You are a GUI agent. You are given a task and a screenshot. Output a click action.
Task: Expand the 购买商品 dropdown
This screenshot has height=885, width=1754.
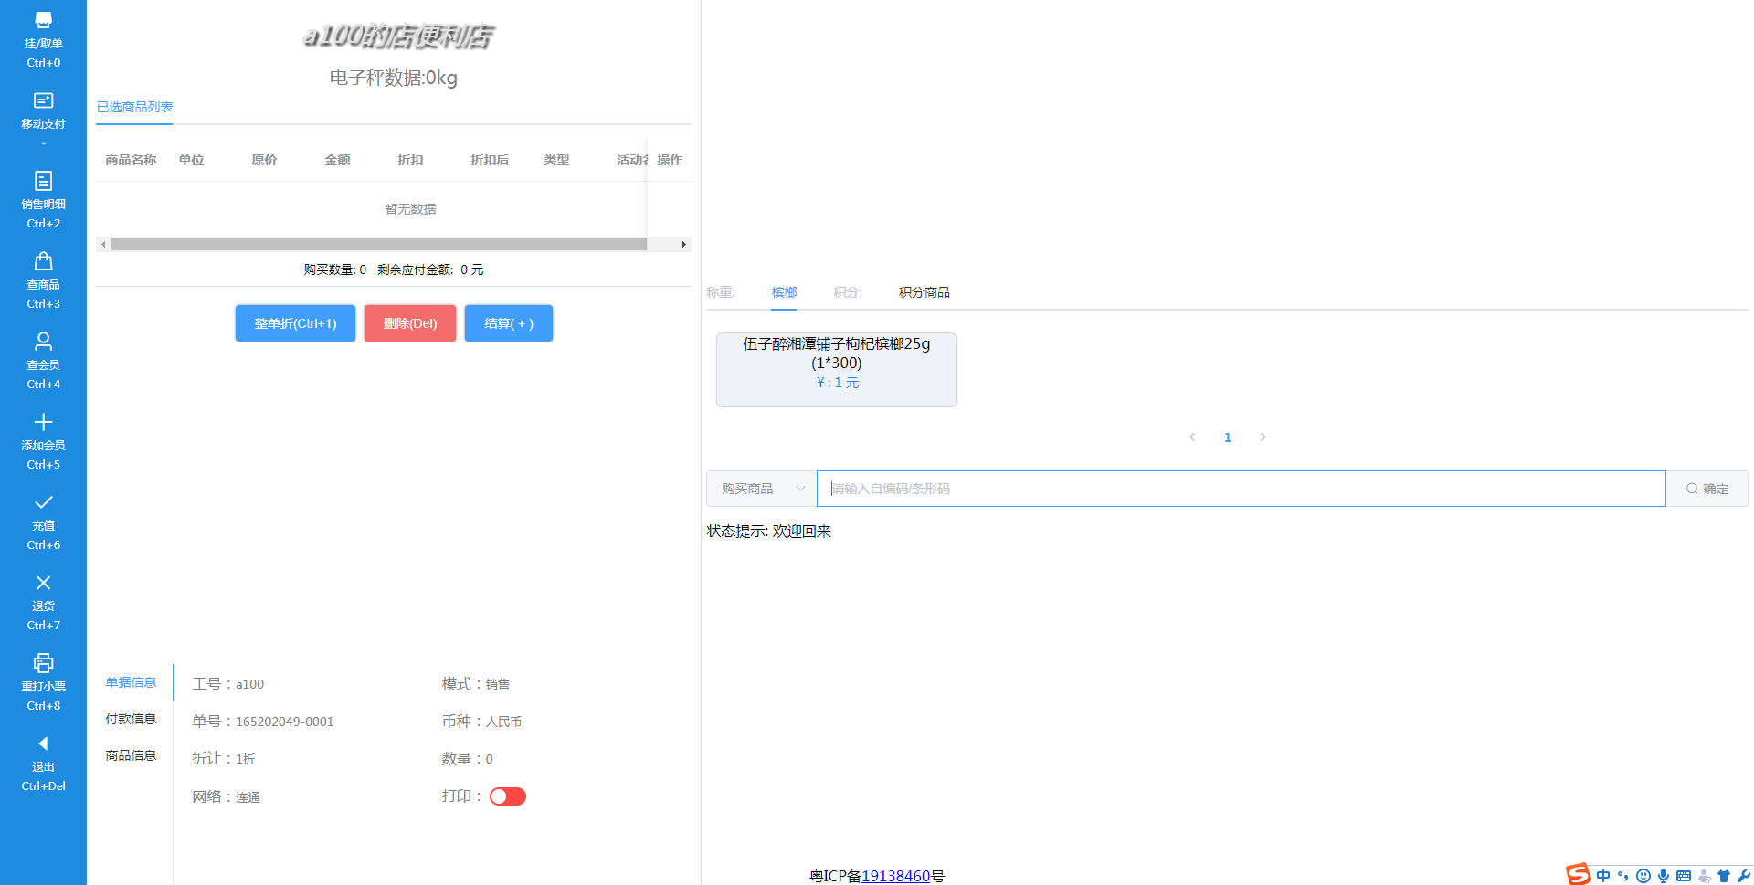tap(761, 489)
